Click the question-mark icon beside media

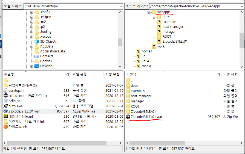tap(138, 66)
